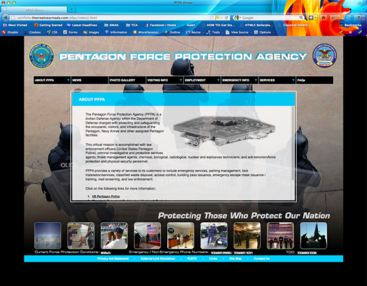Open the Site Map footer link
This screenshot has width=367, height=286.
[236, 259]
